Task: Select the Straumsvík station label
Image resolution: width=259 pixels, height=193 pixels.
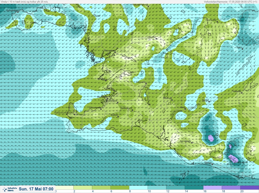Action: pos(95,108)
